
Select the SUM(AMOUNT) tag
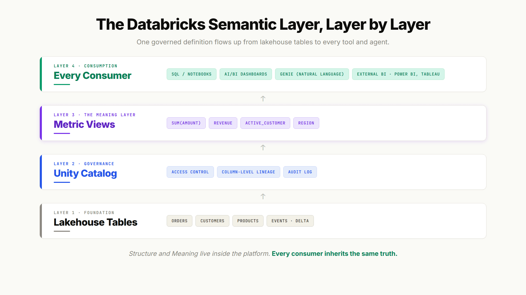tap(186, 123)
